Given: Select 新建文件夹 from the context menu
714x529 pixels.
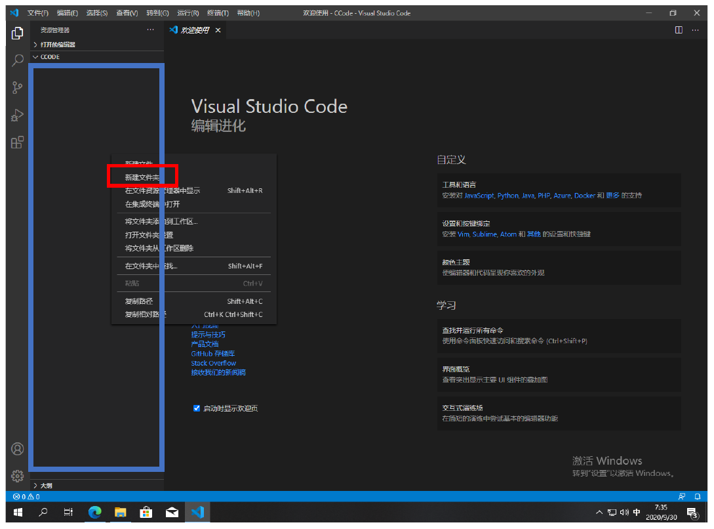Looking at the screenshot, I should tap(142, 177).
